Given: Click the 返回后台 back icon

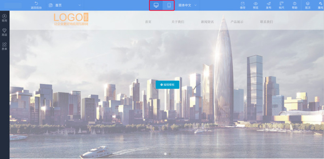Looking at the screenshot, I should click(36, 3).
